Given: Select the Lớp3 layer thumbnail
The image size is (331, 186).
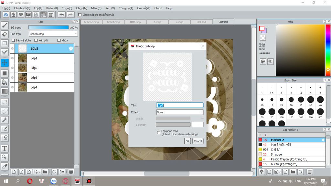Looking at the screenshot, I should pos(22,77).
